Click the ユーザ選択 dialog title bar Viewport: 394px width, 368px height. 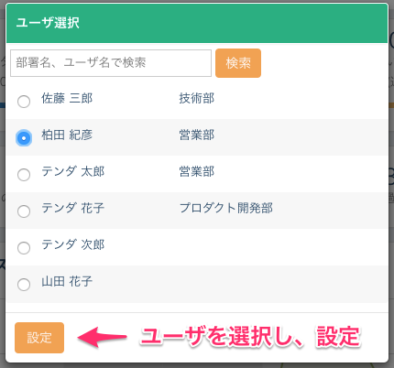pyautogui.click(x=197, y=23)
